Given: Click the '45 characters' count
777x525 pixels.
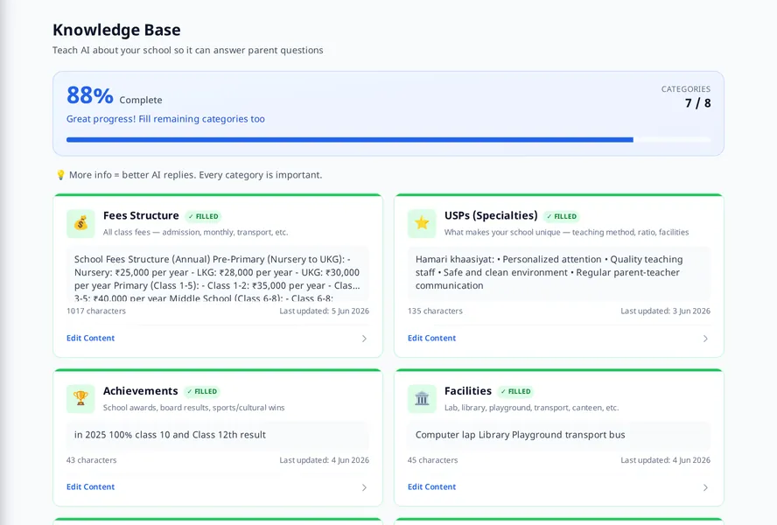Looking at the screenshot, I should (x=432, y=460).
